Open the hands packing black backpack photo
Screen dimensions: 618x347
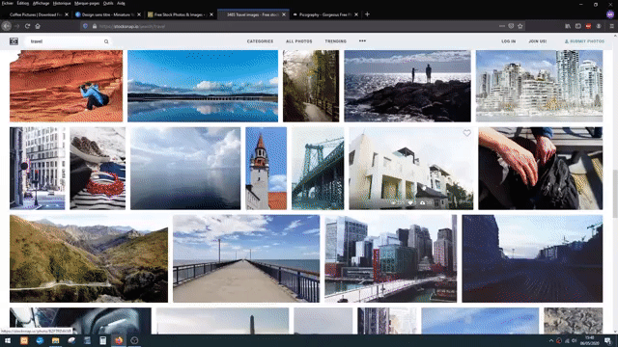541,168
